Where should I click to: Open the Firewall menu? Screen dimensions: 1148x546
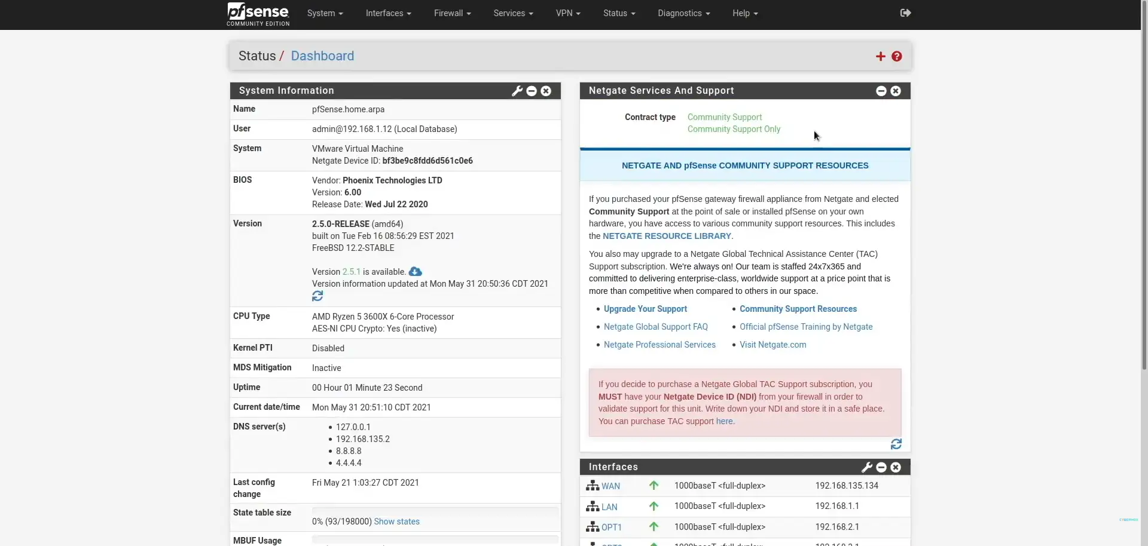click(452, 13)
